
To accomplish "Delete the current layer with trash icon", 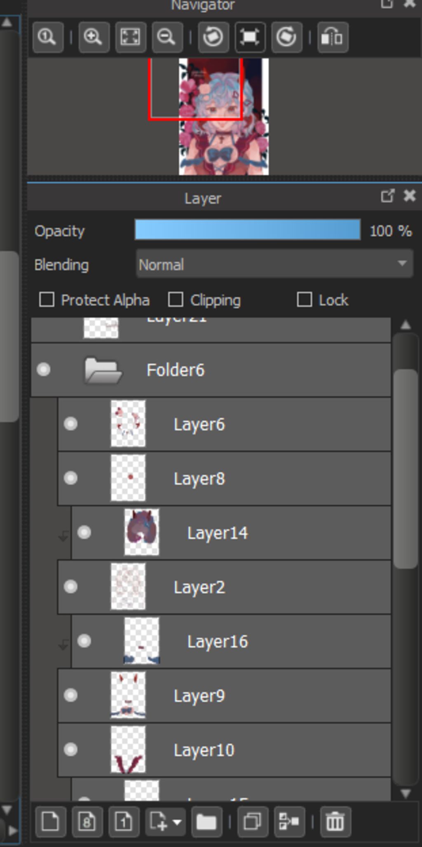I will click(335, 822).
